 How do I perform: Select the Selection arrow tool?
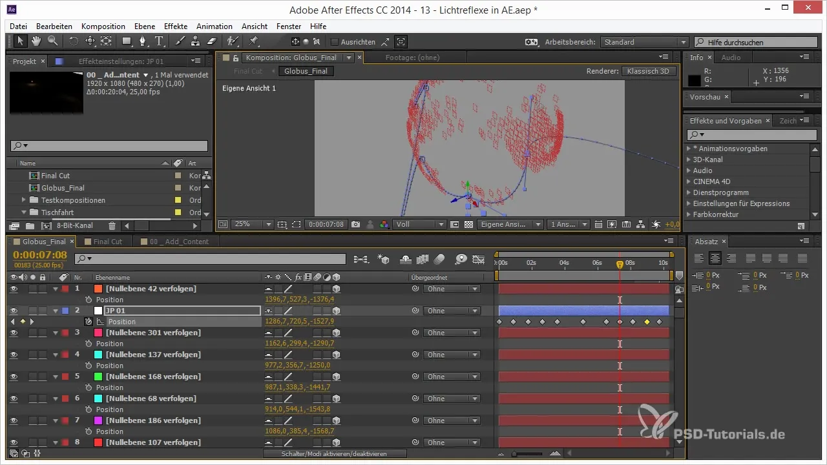[20, 41]
